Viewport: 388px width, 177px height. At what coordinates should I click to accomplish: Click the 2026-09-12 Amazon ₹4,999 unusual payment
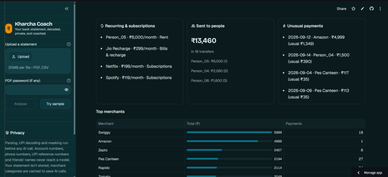coord(316,40)
